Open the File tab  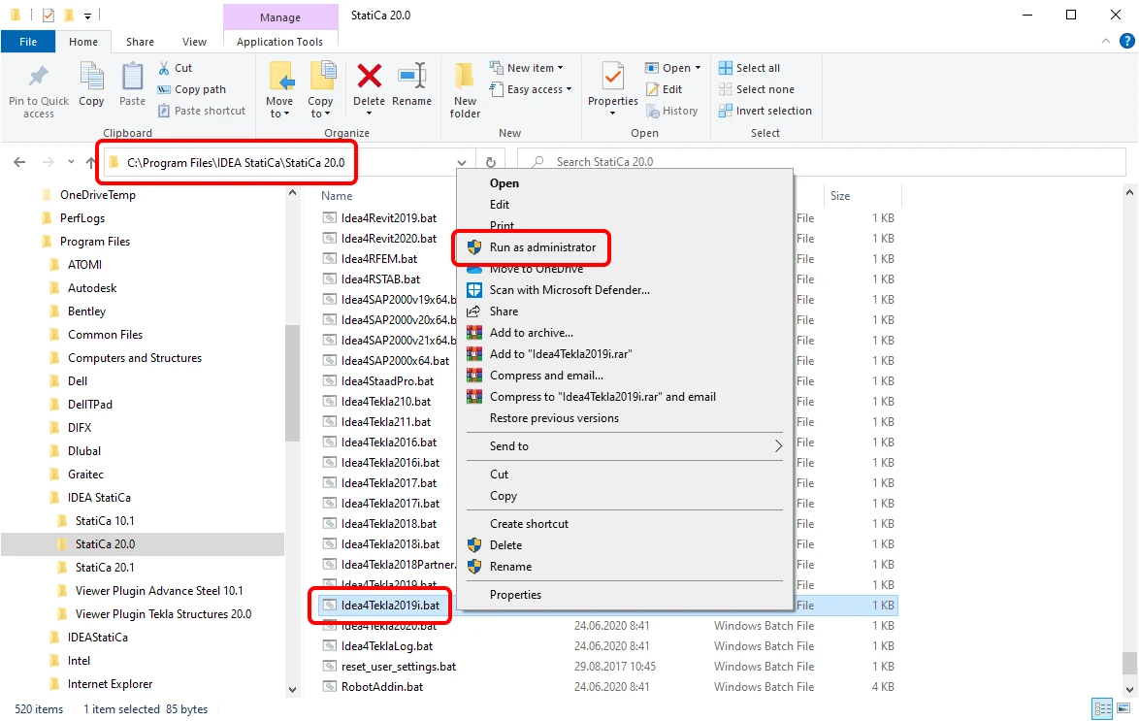[28, 42]
